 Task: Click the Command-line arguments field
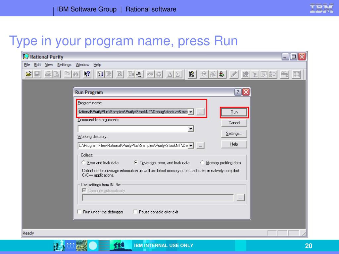click(x=133, y=129)
